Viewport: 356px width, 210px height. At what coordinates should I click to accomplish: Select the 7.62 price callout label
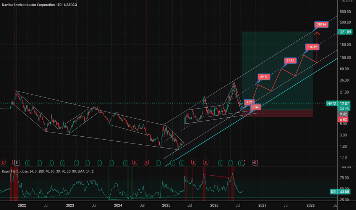[x=256, y=107]
